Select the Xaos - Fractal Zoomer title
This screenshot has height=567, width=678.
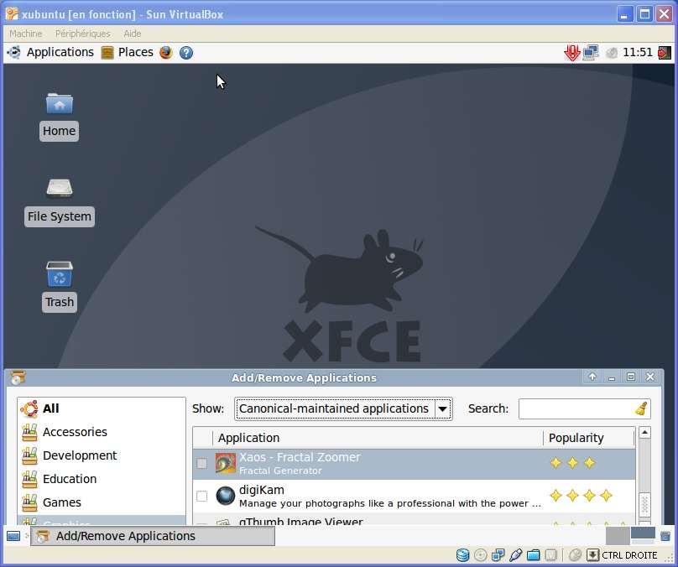(x=300, y=457)
